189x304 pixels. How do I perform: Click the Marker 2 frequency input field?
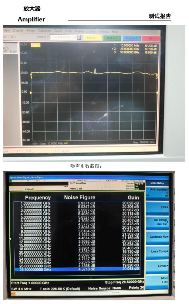pos(63,37)
